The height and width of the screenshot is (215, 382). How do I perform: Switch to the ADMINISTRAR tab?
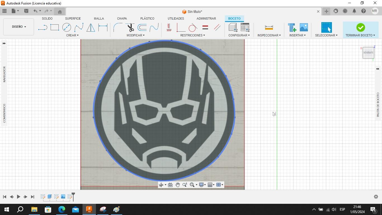[206, 18]
